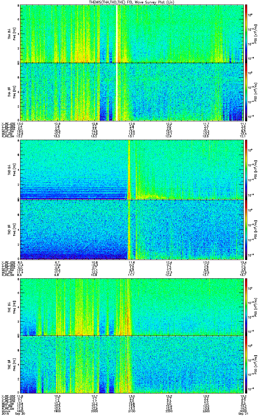The width and height of the screenshot is (260, 416).
Task: Click the color bar beside THD B-parallel panel
Action: (x=246, y=229)
